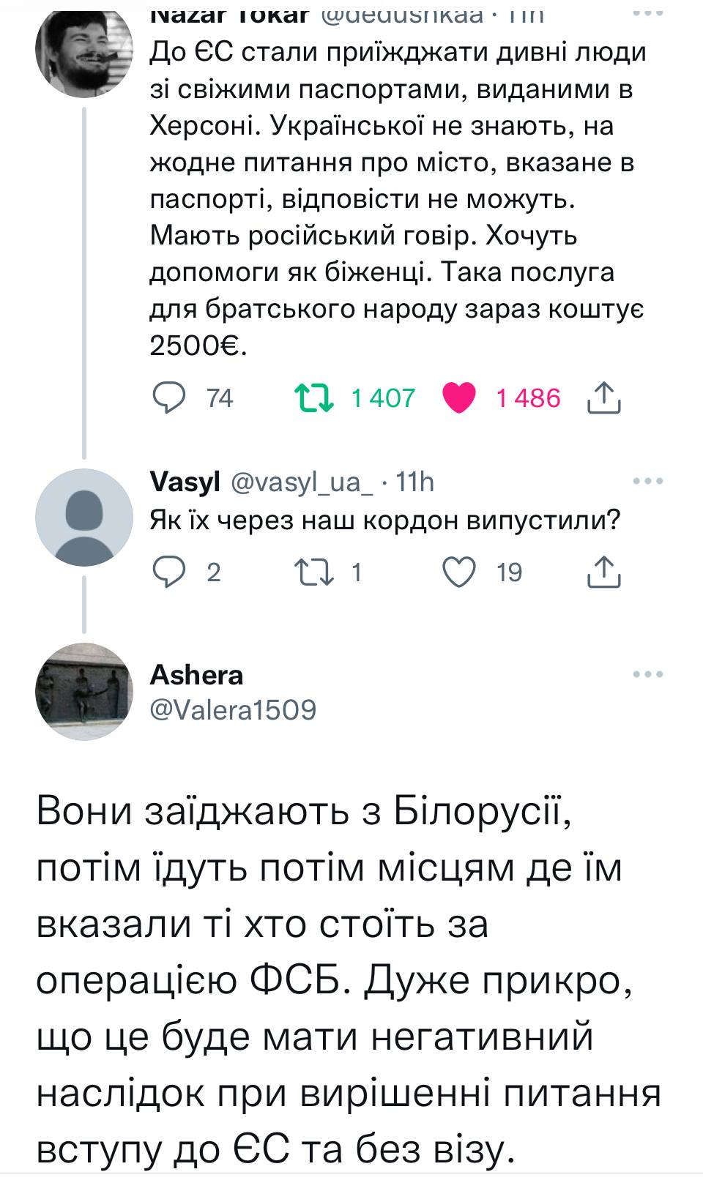Reply to Vasyl's tweet
The height and width of the screenshot is (1191, 703).
tap(168, 572)
